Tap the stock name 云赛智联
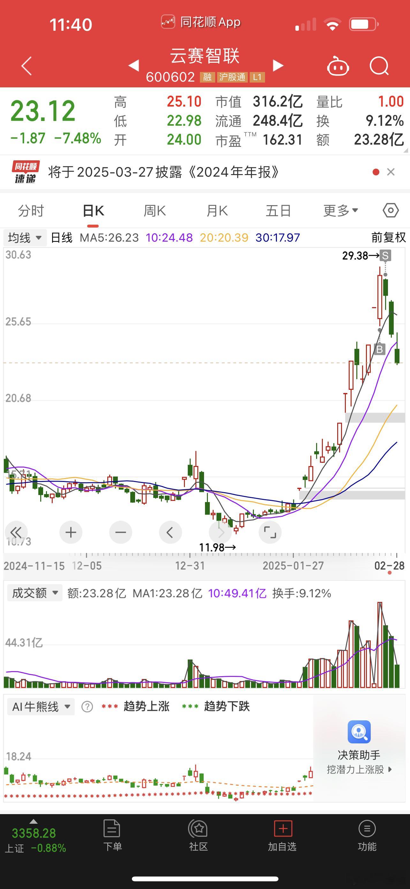 (x=205, y=56)
